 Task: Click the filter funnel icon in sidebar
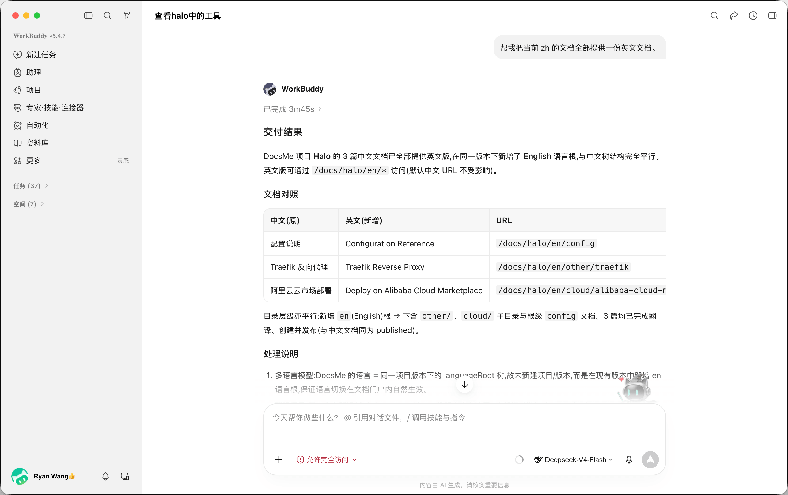127,16
